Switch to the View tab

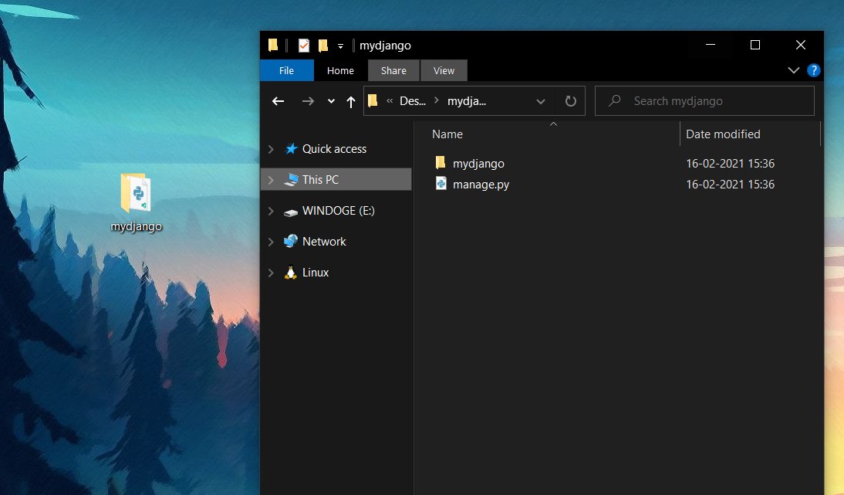(x=444, y=70)
